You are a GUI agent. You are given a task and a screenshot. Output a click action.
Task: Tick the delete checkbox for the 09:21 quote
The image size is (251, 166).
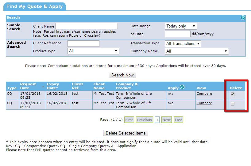tap(233, 104)
